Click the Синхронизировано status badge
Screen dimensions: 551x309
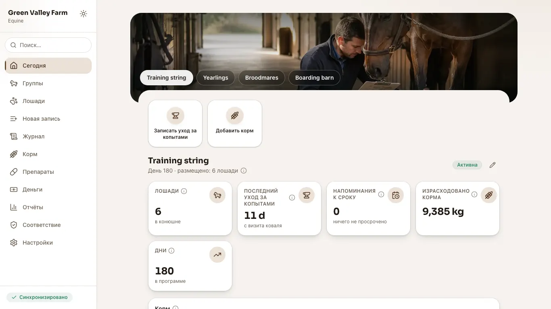click(x=40, y=297)
